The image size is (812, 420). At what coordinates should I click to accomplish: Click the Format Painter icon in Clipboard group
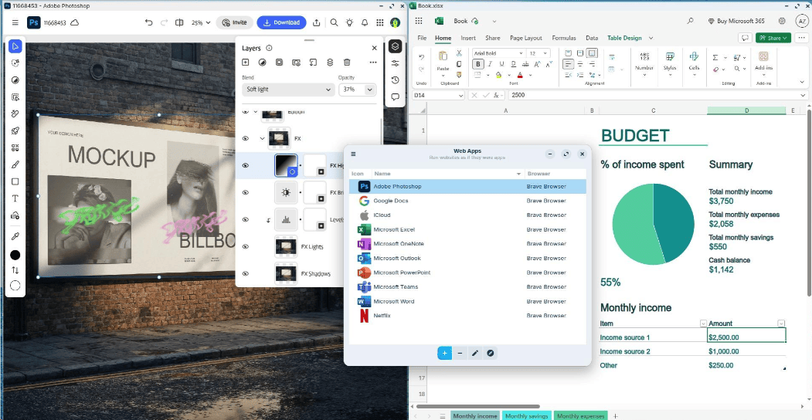[x=459, y=76]
